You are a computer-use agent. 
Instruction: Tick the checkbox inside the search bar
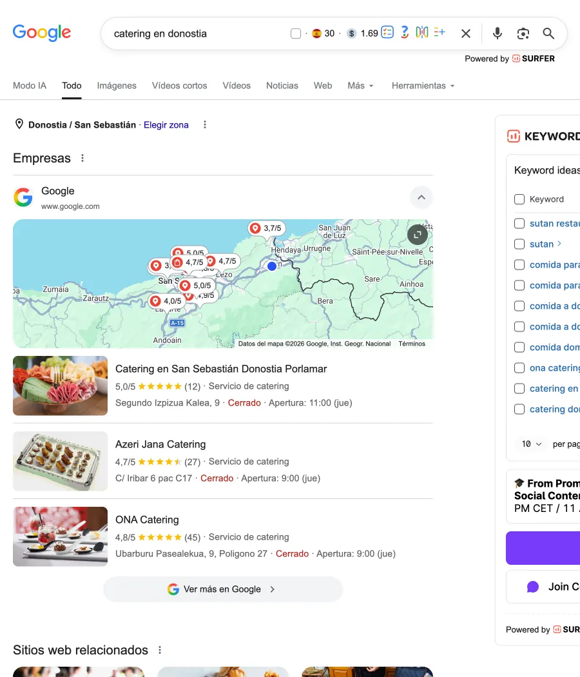[x=296, y=34]
